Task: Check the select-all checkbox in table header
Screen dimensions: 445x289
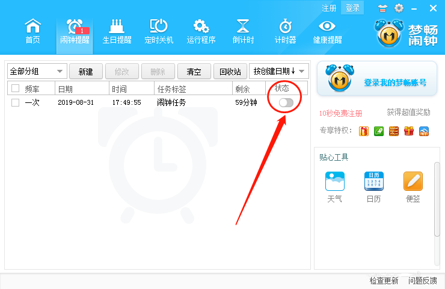Action: [15, 89]
